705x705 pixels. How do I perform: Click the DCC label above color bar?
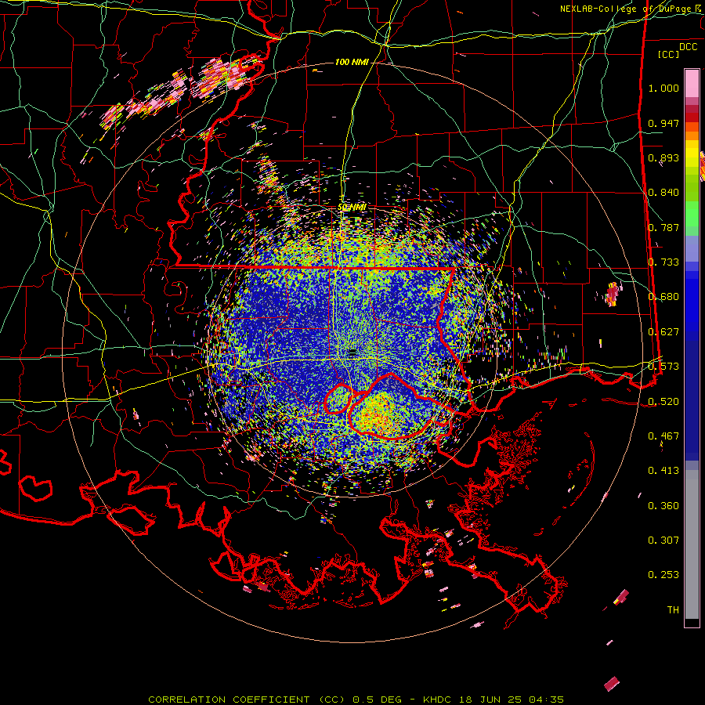(688, 46)
